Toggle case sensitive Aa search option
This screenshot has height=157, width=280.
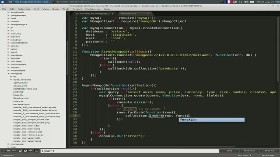click(9, 151)
